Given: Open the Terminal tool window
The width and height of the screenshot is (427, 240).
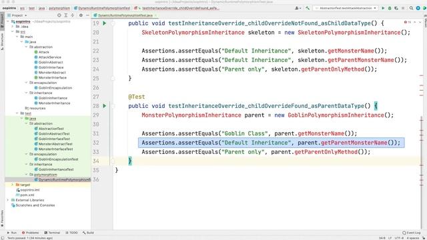Looking at the screenshot, I should (x=52, y=233).
